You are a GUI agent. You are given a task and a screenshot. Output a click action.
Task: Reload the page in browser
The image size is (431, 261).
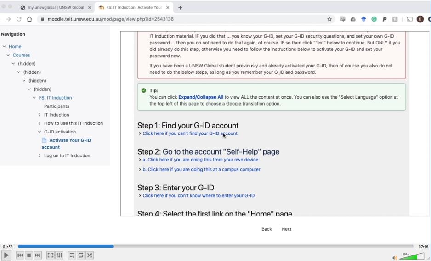pos(19,19)
